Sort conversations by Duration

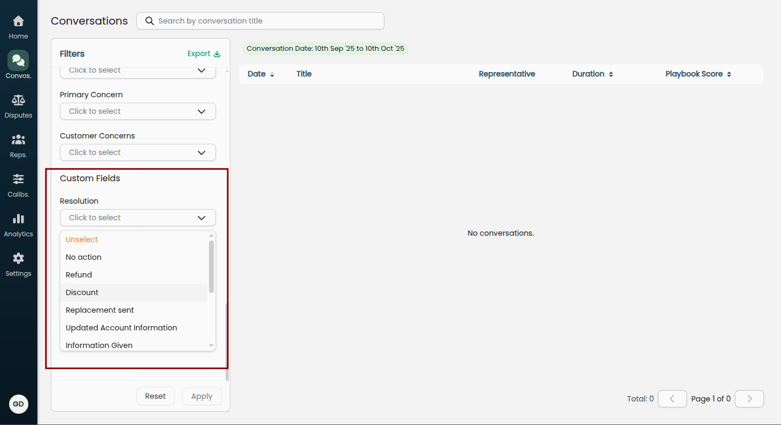click(611, 74)
